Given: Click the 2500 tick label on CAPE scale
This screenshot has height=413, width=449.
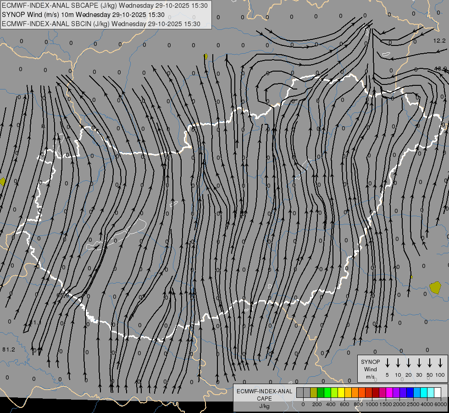Looking at the screenshot, I should [x=413, y=404].
